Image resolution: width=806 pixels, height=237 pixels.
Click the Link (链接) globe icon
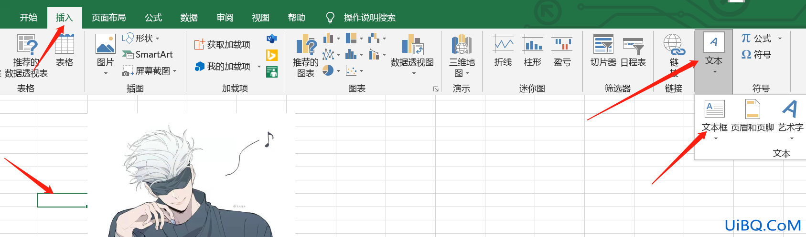pos(674,45)
